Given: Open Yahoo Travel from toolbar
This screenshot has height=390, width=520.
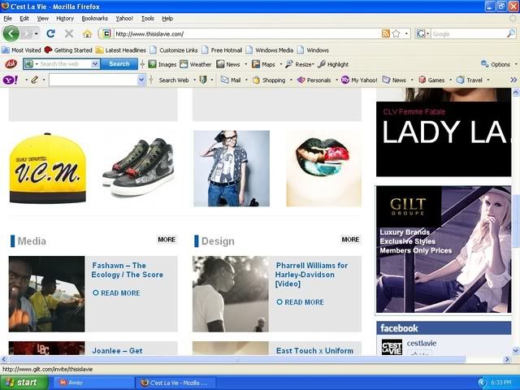Looking at the screenshot, I should pos(470,80).
